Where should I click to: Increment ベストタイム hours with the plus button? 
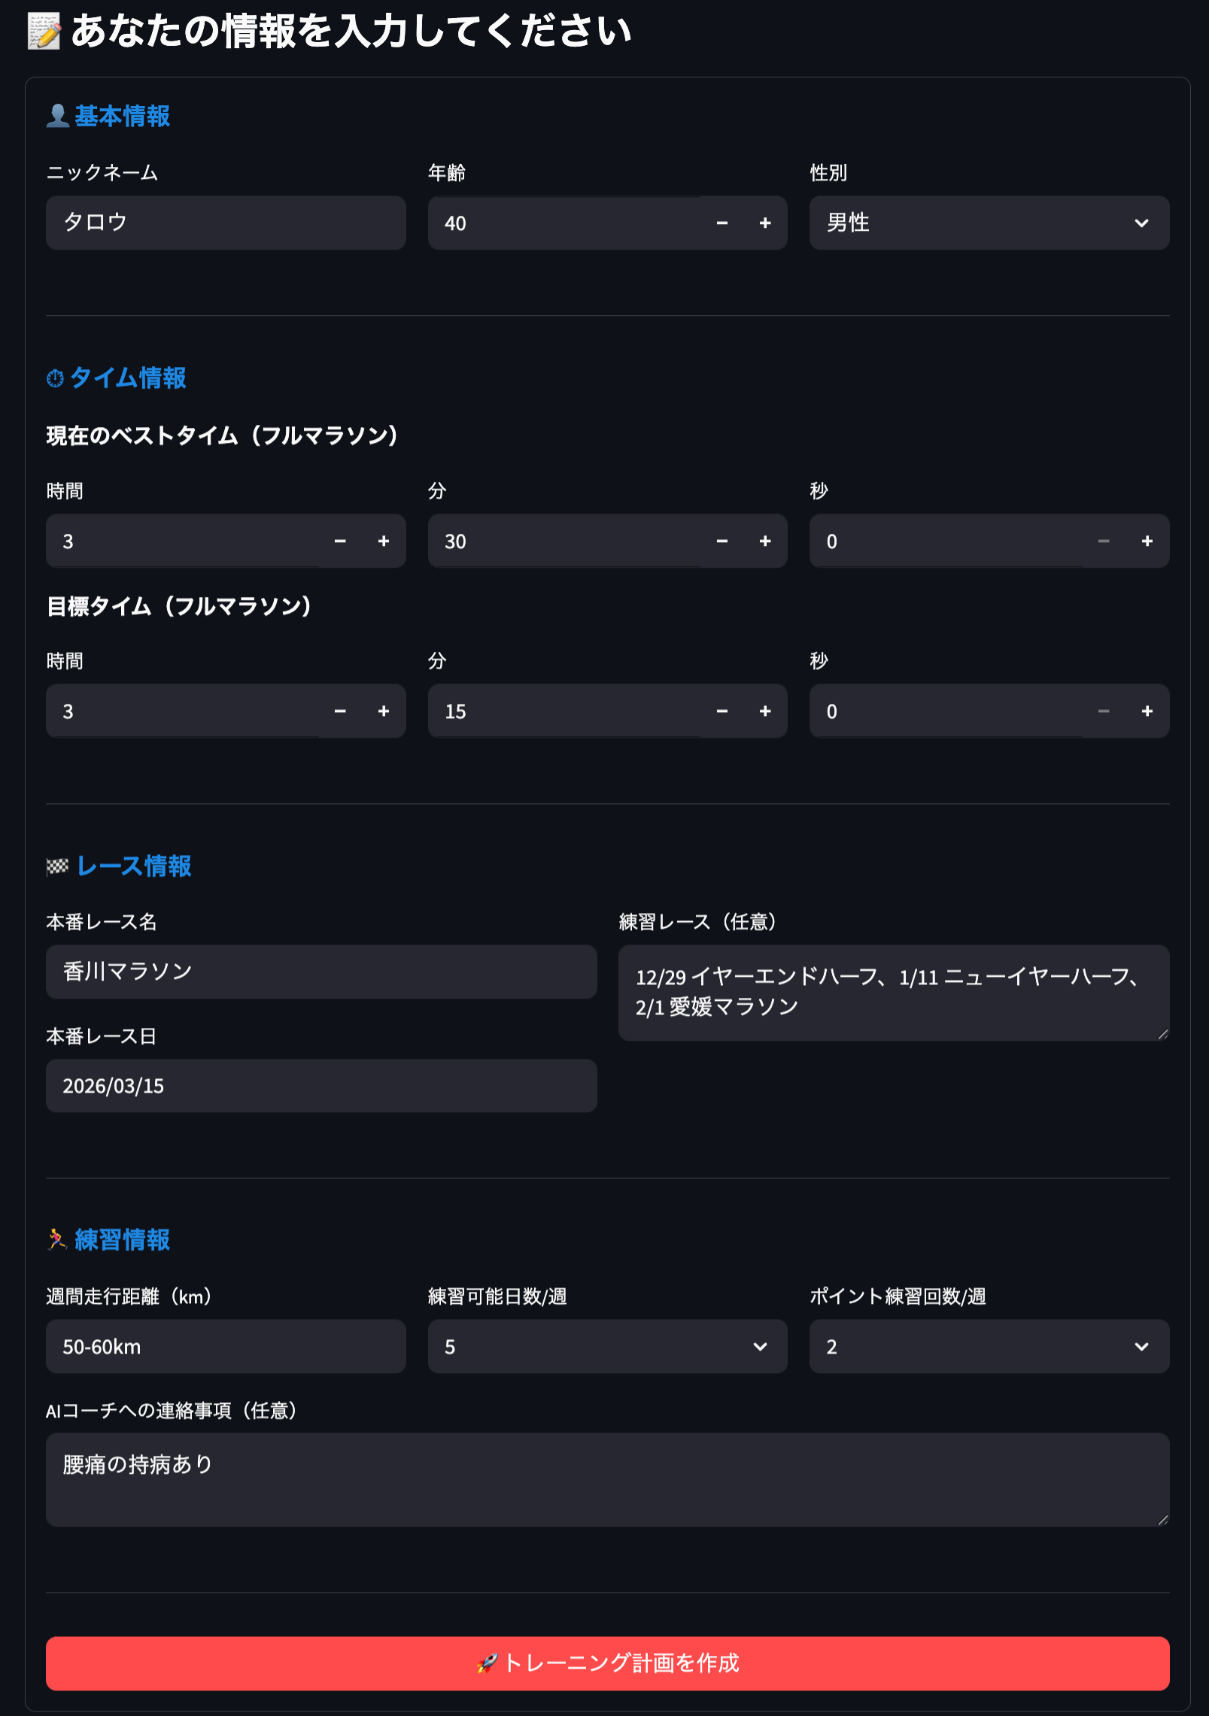point(384,541)
